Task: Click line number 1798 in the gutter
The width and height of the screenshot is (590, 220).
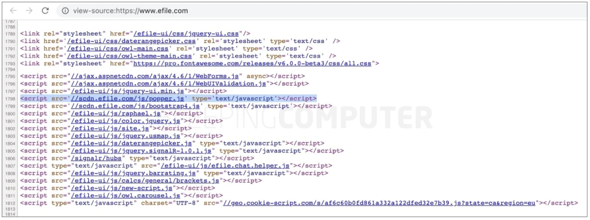Action: click(x=10, y=98)
